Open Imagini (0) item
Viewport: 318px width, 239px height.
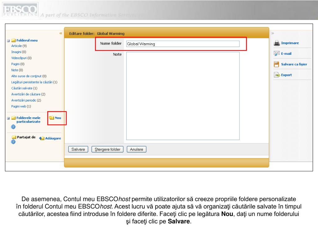tap(19, 52)
